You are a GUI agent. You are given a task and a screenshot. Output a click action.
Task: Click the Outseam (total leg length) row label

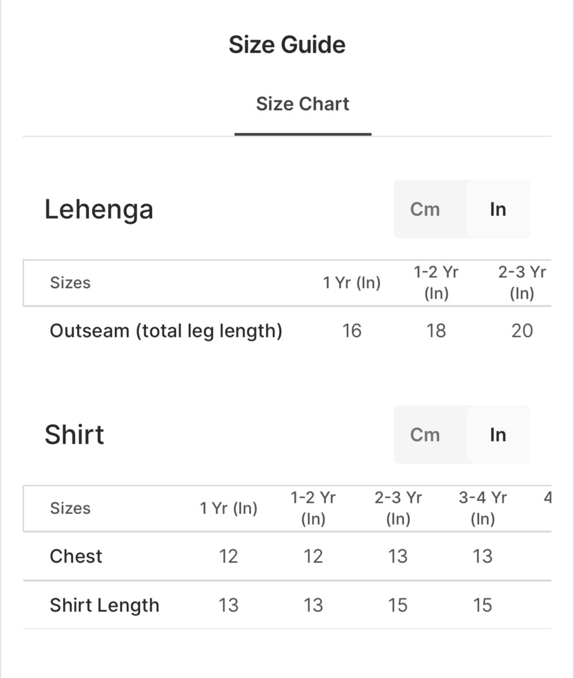tap(166, 331)
